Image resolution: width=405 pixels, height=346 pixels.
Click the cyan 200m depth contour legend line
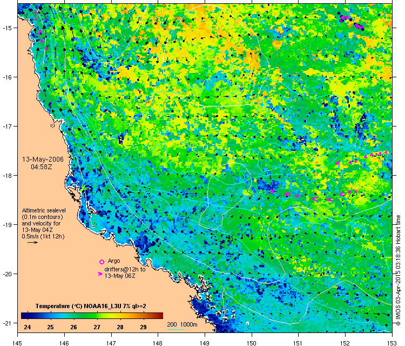[175, 329]
